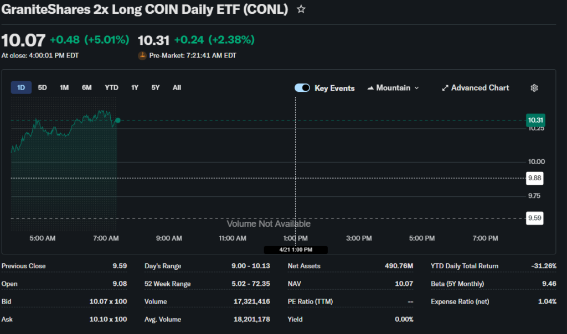Switch to the 5D time range
567x334 pixels.
coord(43,87)
